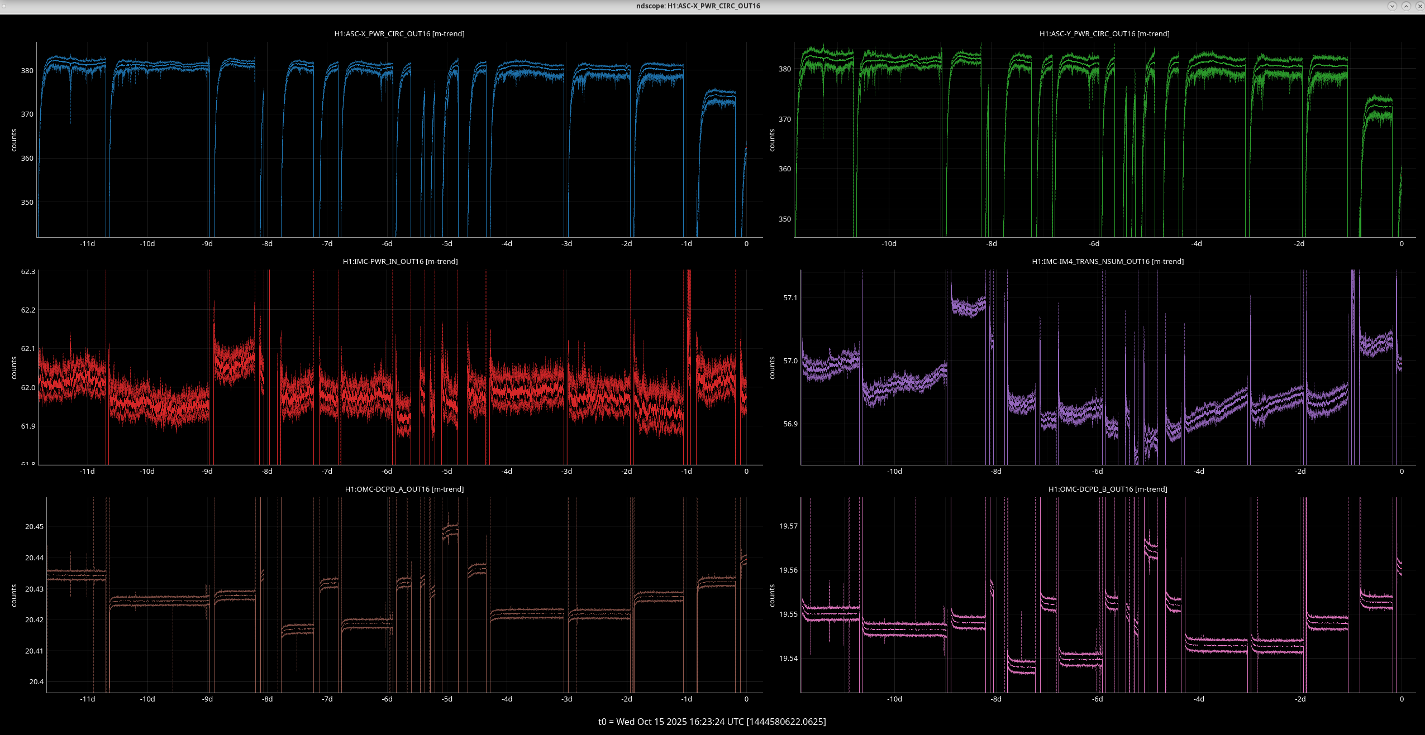
Task: Click the 0 tick on OMC-DCPD_B x-axis
Action: coord(1401,699)
